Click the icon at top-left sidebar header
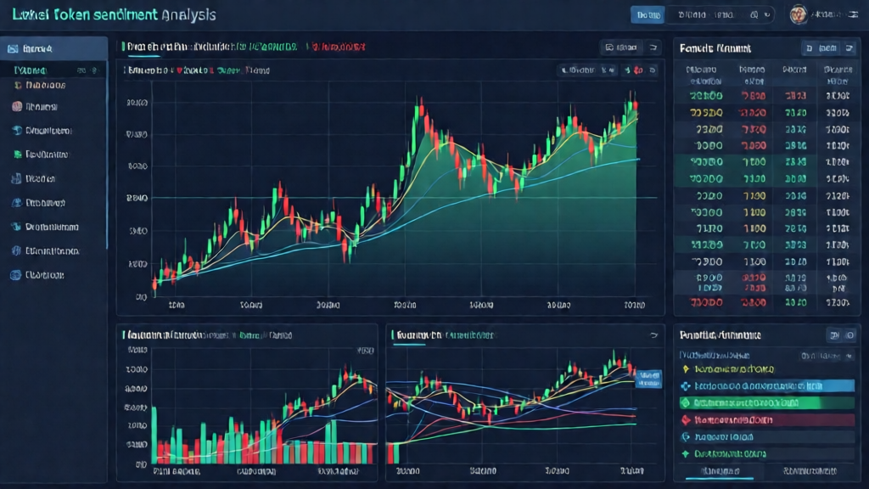 click(12, 49)
